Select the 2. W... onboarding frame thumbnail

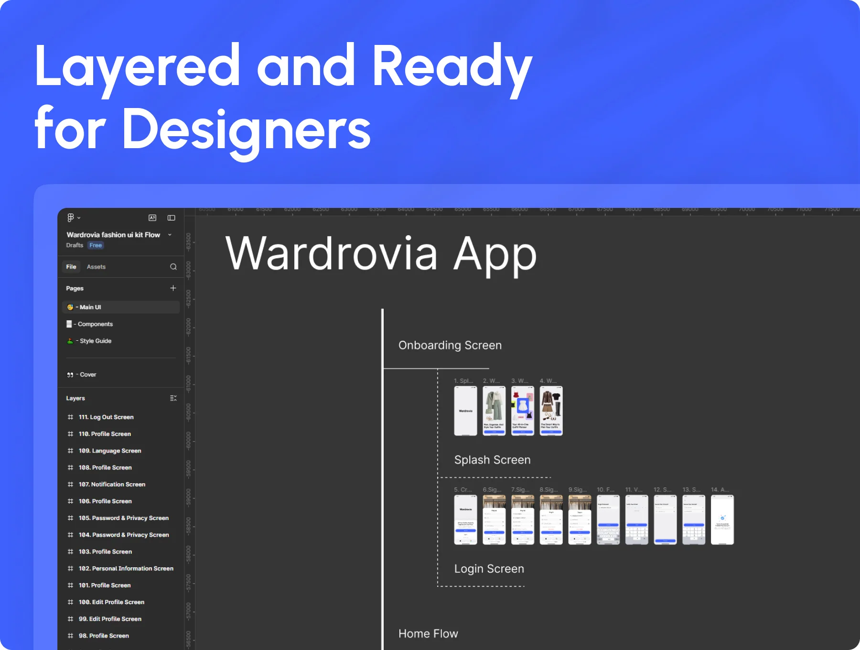tap(494, 411)
